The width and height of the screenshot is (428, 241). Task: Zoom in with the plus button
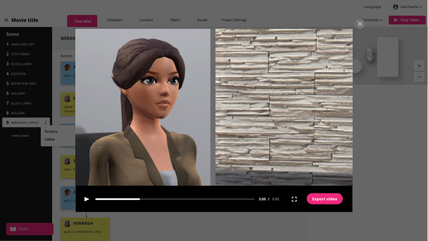[419, 66]
